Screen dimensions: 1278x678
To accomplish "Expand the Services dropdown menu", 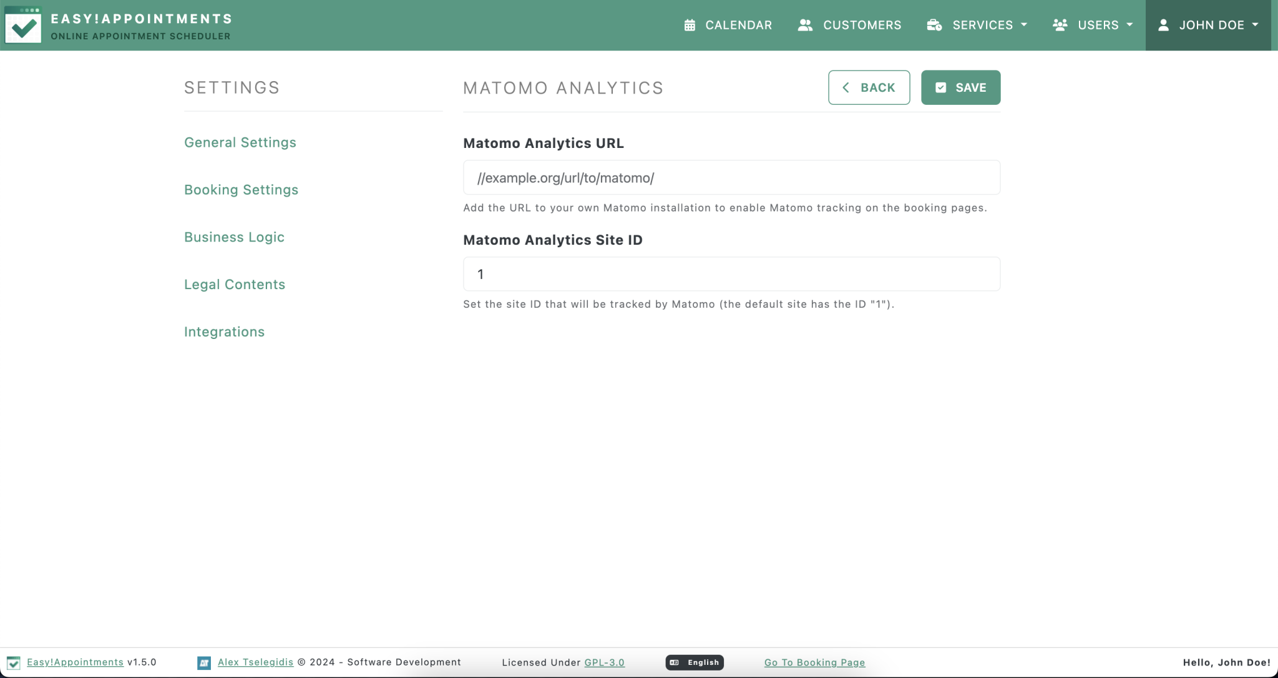I will [1025, 25].
